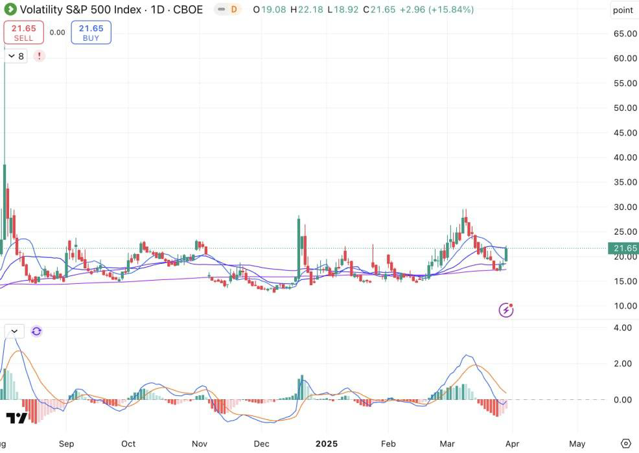The height and width of the screenshot is (453, 639).
Task: Click the 10.00 price scale label
Action: pos(625,306)
